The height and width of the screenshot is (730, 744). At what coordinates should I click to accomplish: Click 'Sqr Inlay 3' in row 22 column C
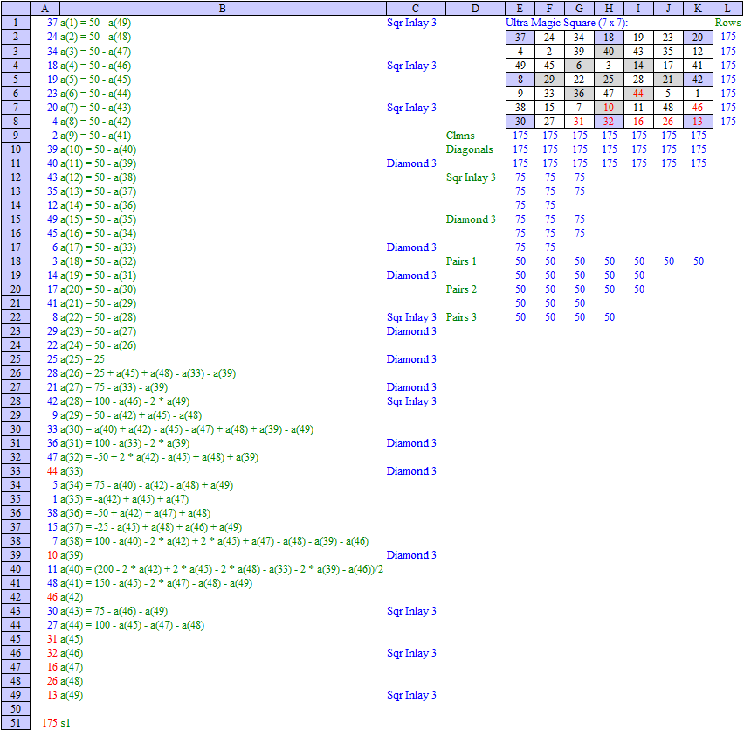(411, 317)
